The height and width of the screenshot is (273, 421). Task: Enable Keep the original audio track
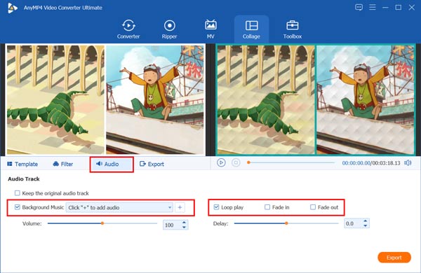point(18,193)
